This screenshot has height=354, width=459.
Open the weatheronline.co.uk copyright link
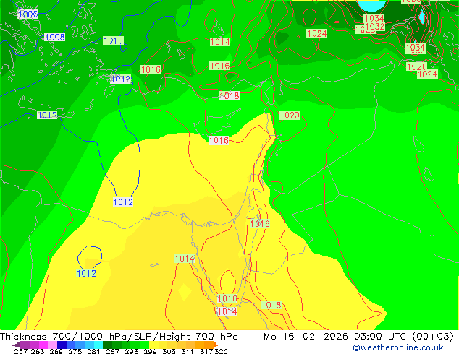[398, 347]
